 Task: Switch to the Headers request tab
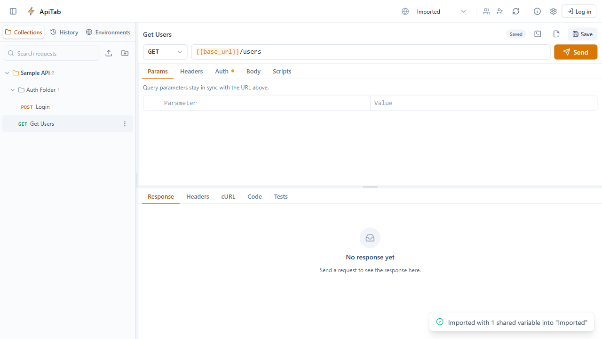tap(191, 71)
